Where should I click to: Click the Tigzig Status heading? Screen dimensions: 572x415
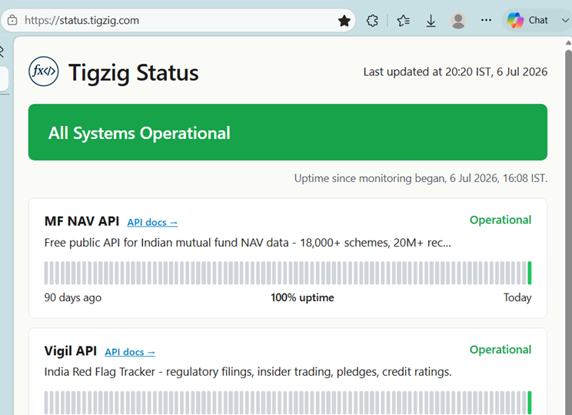pyautogui.click(x=134, y=72)
